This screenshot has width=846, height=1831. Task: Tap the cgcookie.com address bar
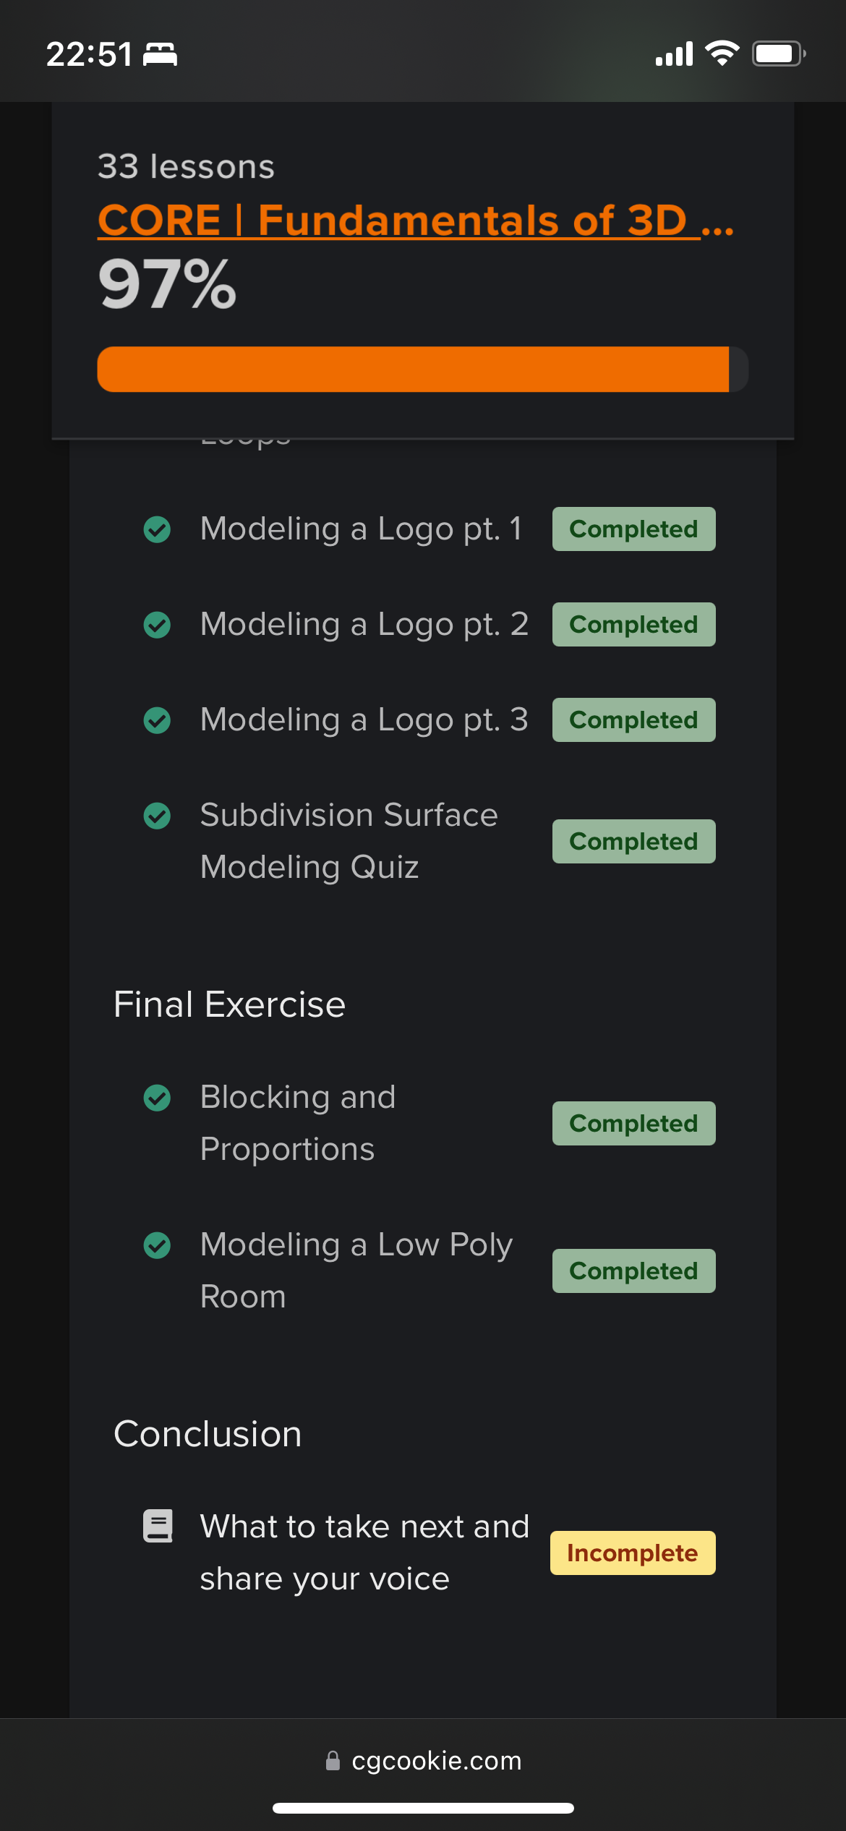pos(435,1760)
